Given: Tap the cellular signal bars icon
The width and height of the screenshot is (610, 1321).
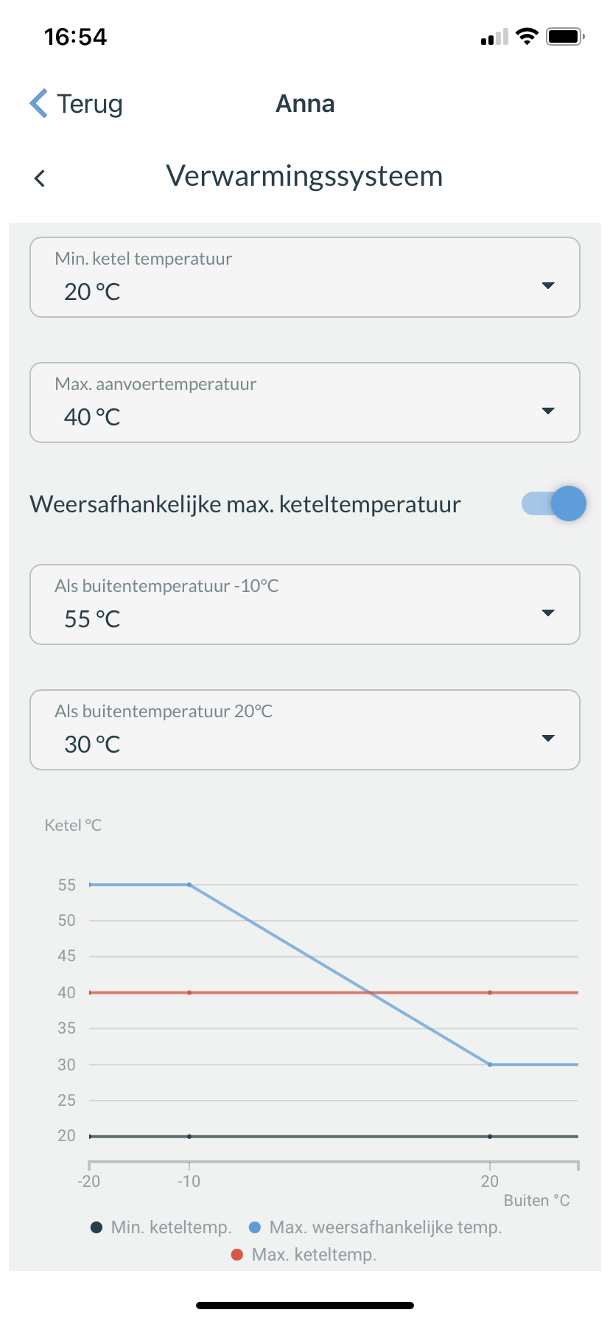Looking at the screenshot, I should pos(494,37).
